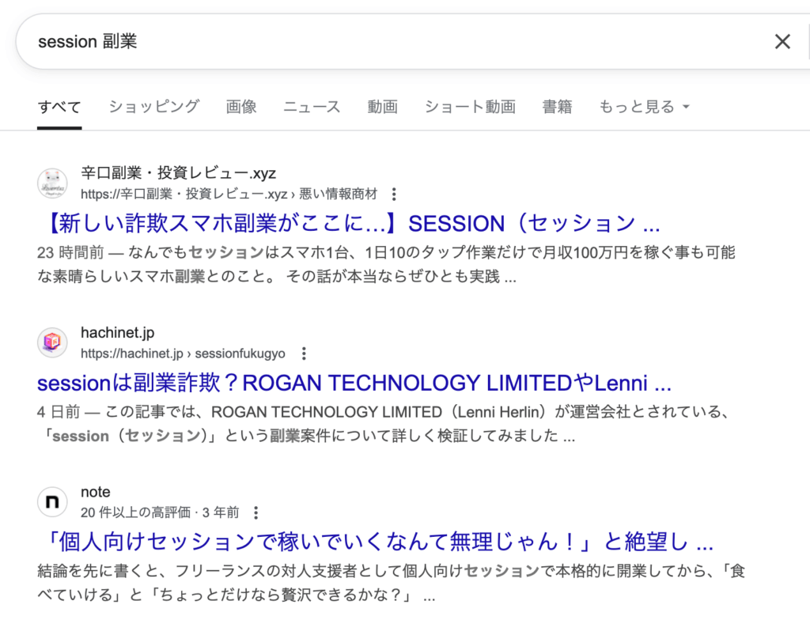Go to the ニュース tab

pyautogui.click(x=312, y=107)
